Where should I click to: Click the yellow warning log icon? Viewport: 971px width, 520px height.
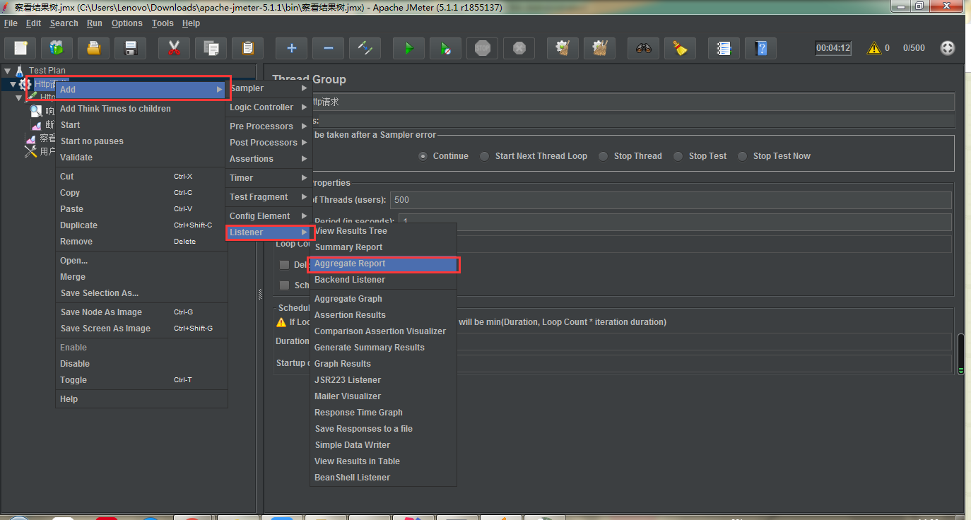pyautogui.click(x=874, y=48)
